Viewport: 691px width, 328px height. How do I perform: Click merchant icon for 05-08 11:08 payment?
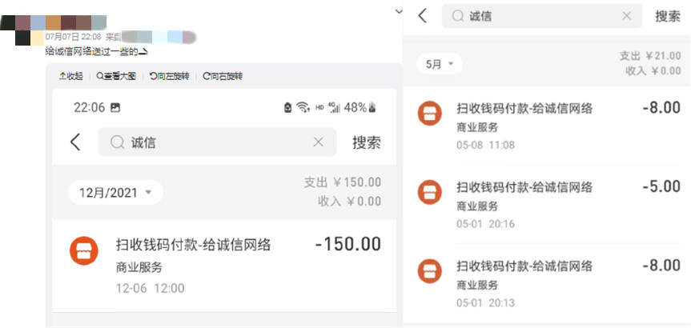[430, 114]
